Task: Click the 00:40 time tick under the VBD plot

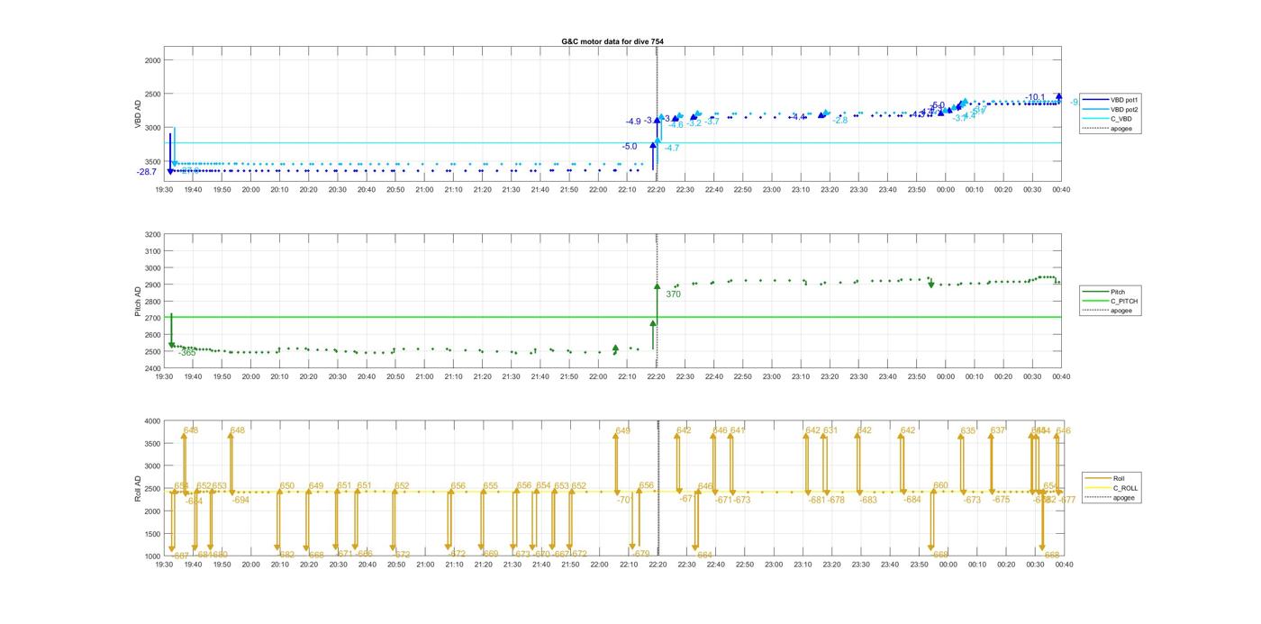Action: (1061, 190)
